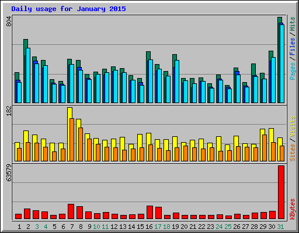299x233 pixels.
Task: Click day label 30 on the x-axis
Action: point(272,227)
